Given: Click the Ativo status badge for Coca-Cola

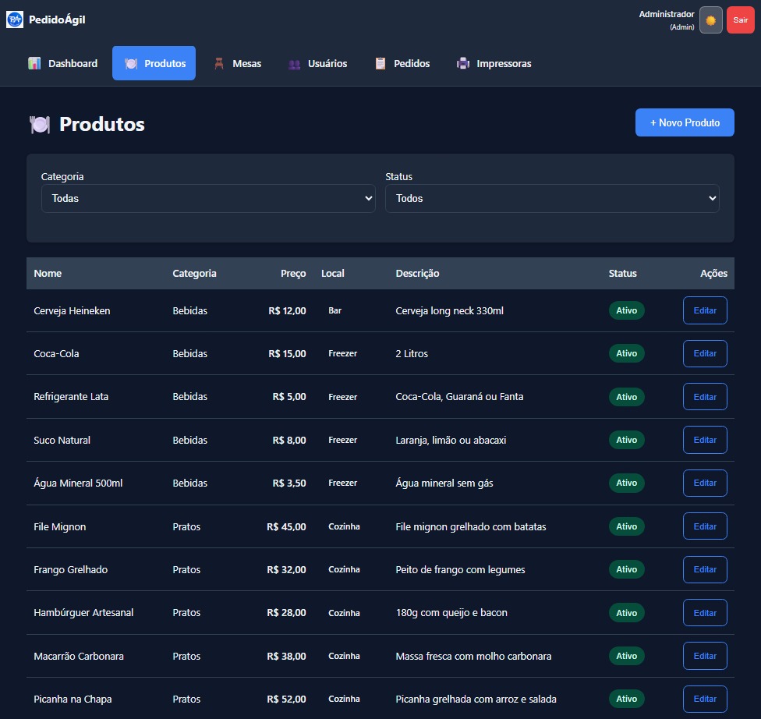Looking at the screenshot, I should pos(626,353).
